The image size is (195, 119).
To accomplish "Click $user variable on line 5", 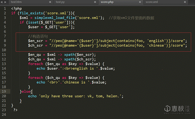I will (33, 27).
